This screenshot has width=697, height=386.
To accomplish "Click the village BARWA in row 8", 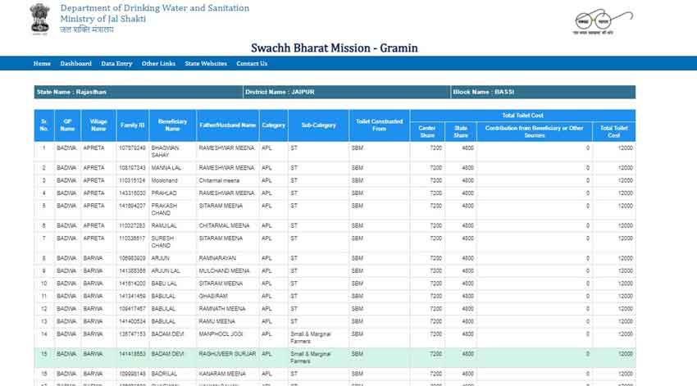I will pos(93,258).
